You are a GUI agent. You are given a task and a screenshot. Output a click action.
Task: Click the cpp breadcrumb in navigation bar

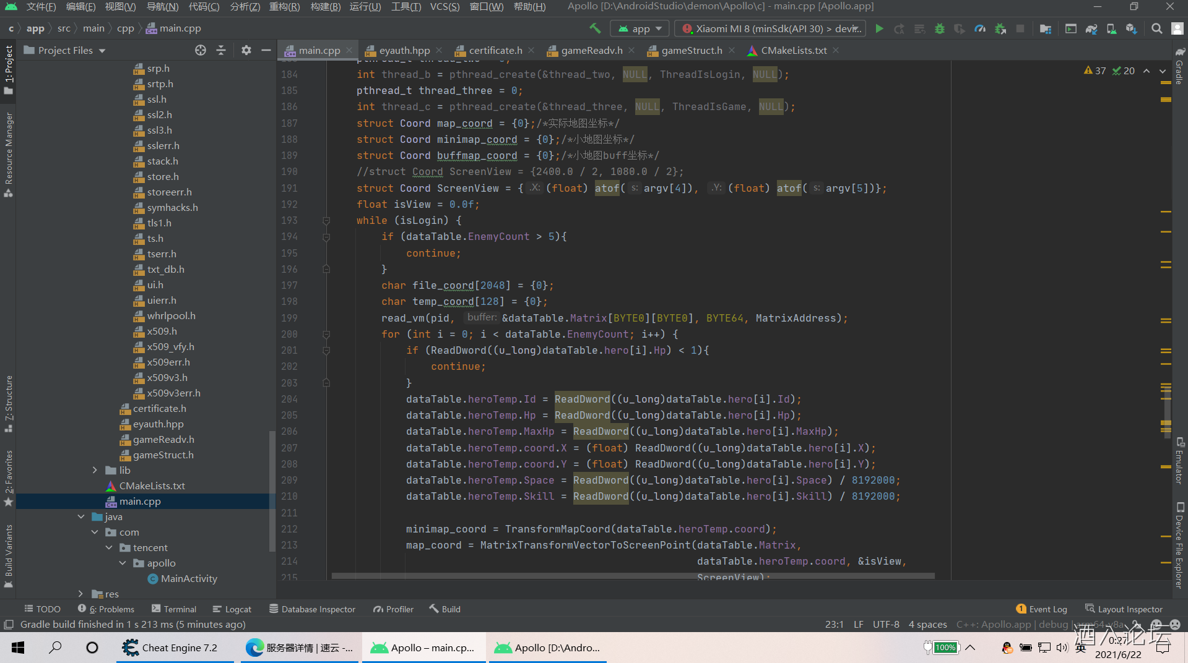pos(125,28)
